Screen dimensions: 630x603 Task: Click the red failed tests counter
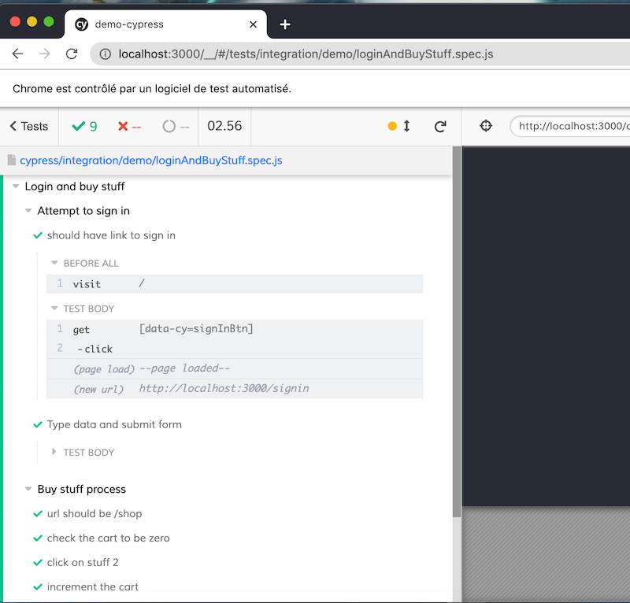(129, 127)
